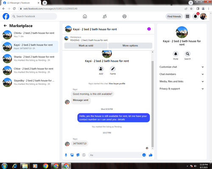This screenshot has width=212, height=169.
Task: Open Slayedby's house for rent conversation
Action: tap(30, 82)
